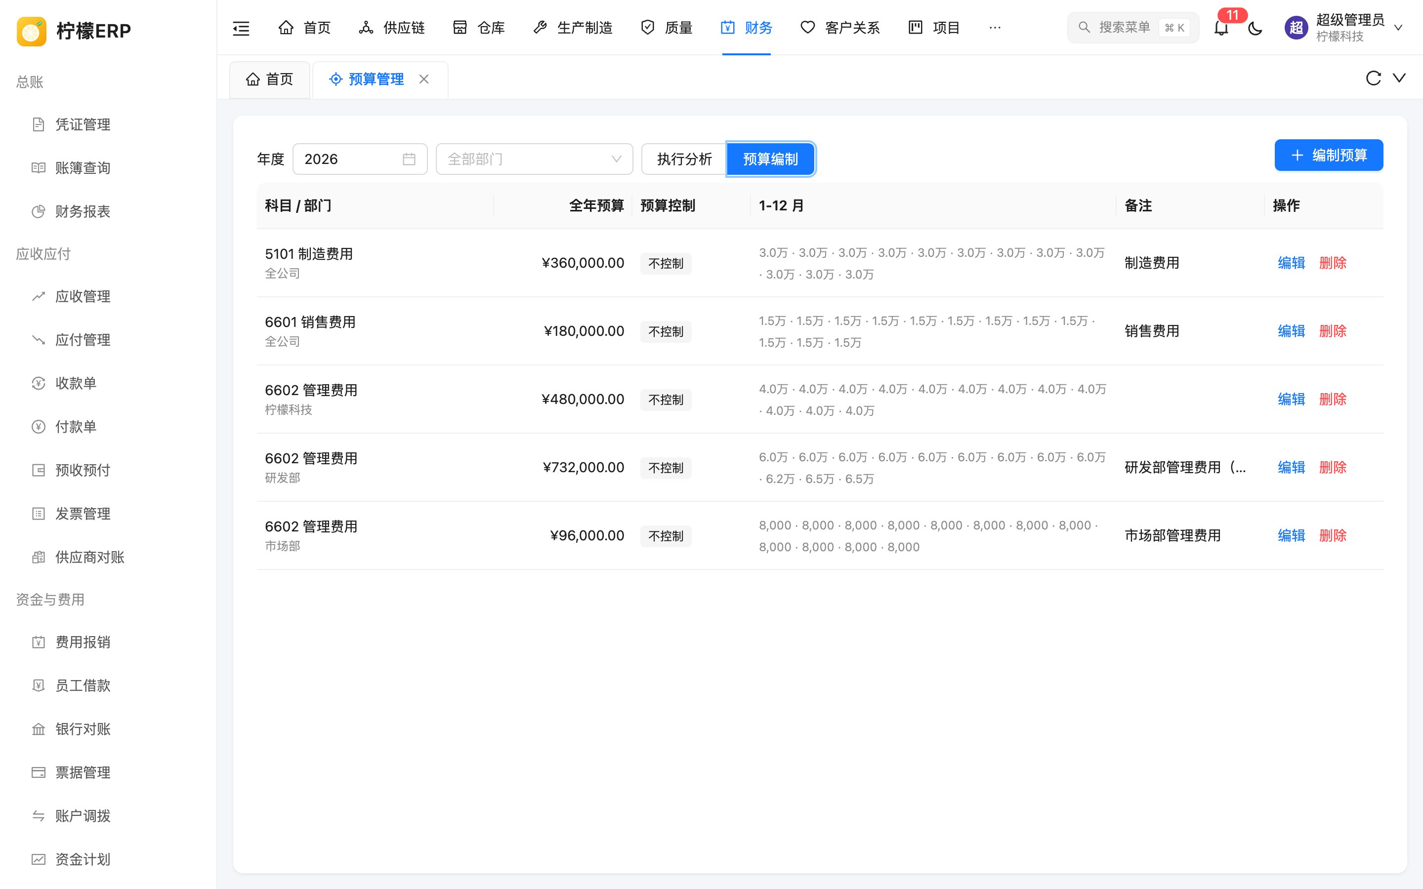This screenshot has height=889, width=1423.
Task: Focus the 搜索菜单 search box
Action: click(1132, 28)
